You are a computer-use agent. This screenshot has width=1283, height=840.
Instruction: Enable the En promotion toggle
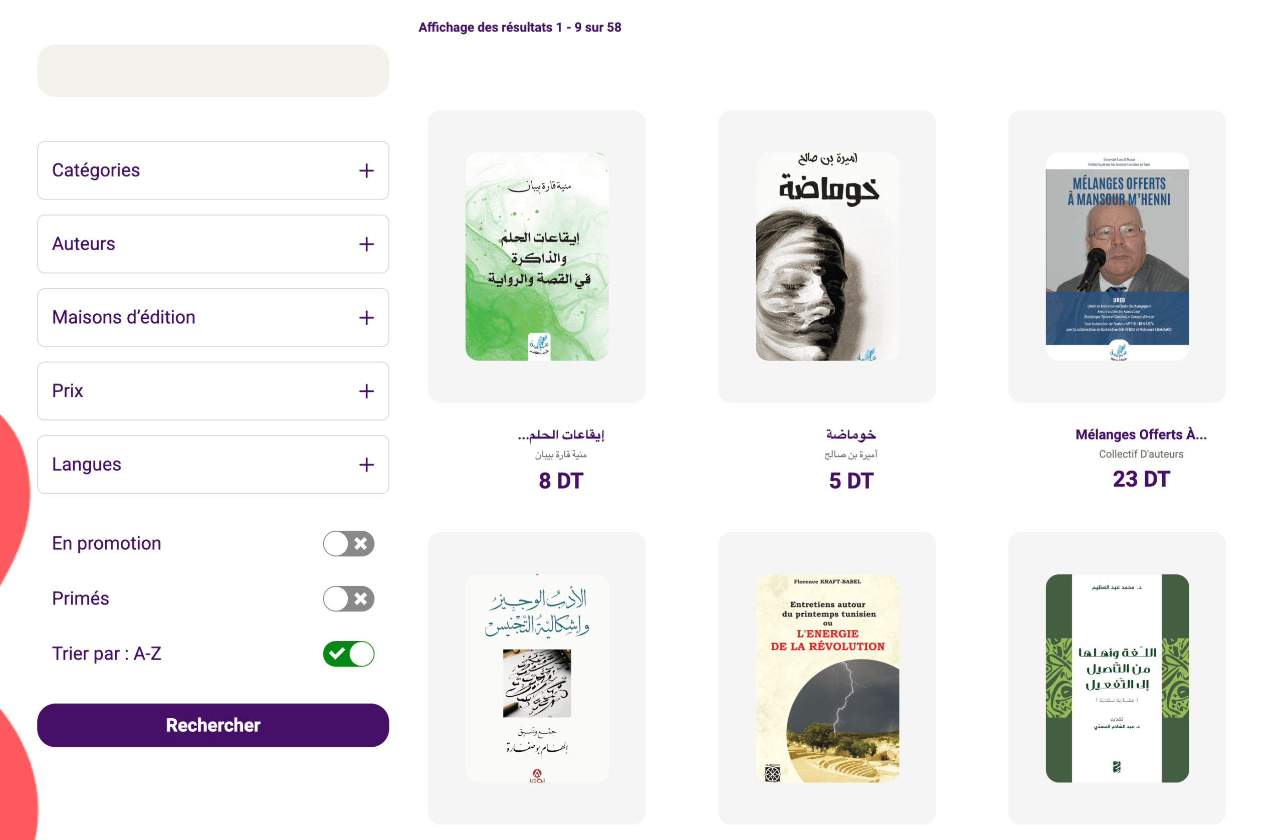click(x=348, y=543)
